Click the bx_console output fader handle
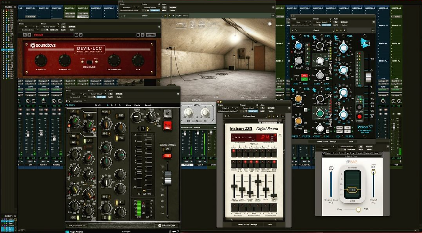Image resolution: width=422 pixels, height=233 pixels. click(x=168, y=178)
